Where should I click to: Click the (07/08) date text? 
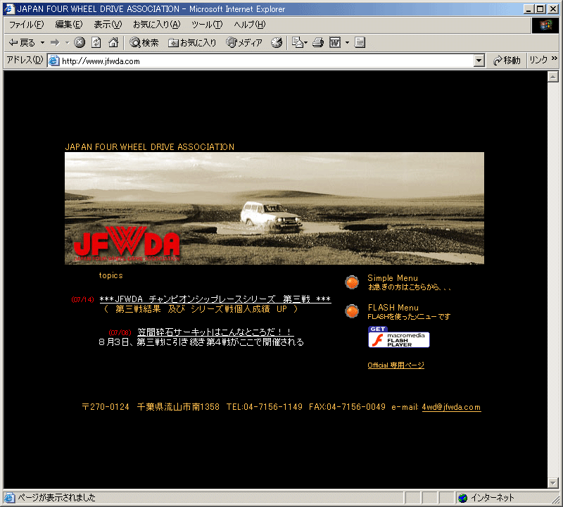click(120, 333)
